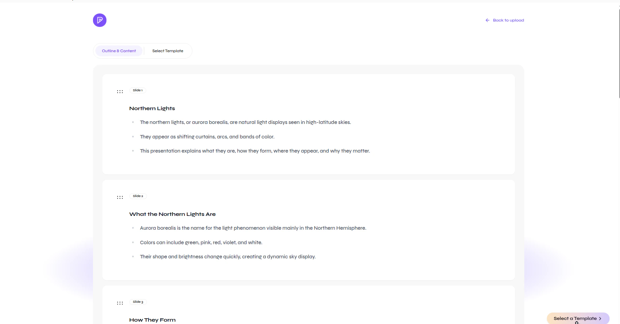Click the What the Northern Lights Are heading

click(172, 214)
